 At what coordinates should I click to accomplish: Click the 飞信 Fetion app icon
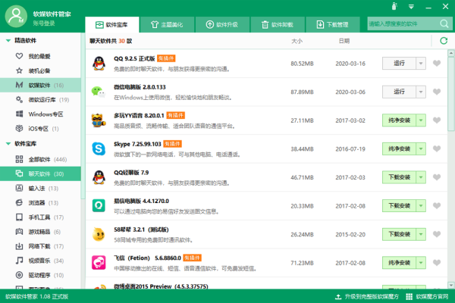[99, 263]
